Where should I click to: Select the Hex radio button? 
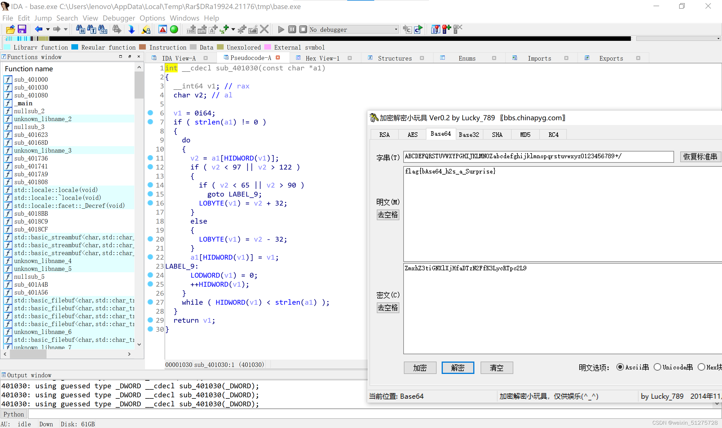[x=701, y=367]
